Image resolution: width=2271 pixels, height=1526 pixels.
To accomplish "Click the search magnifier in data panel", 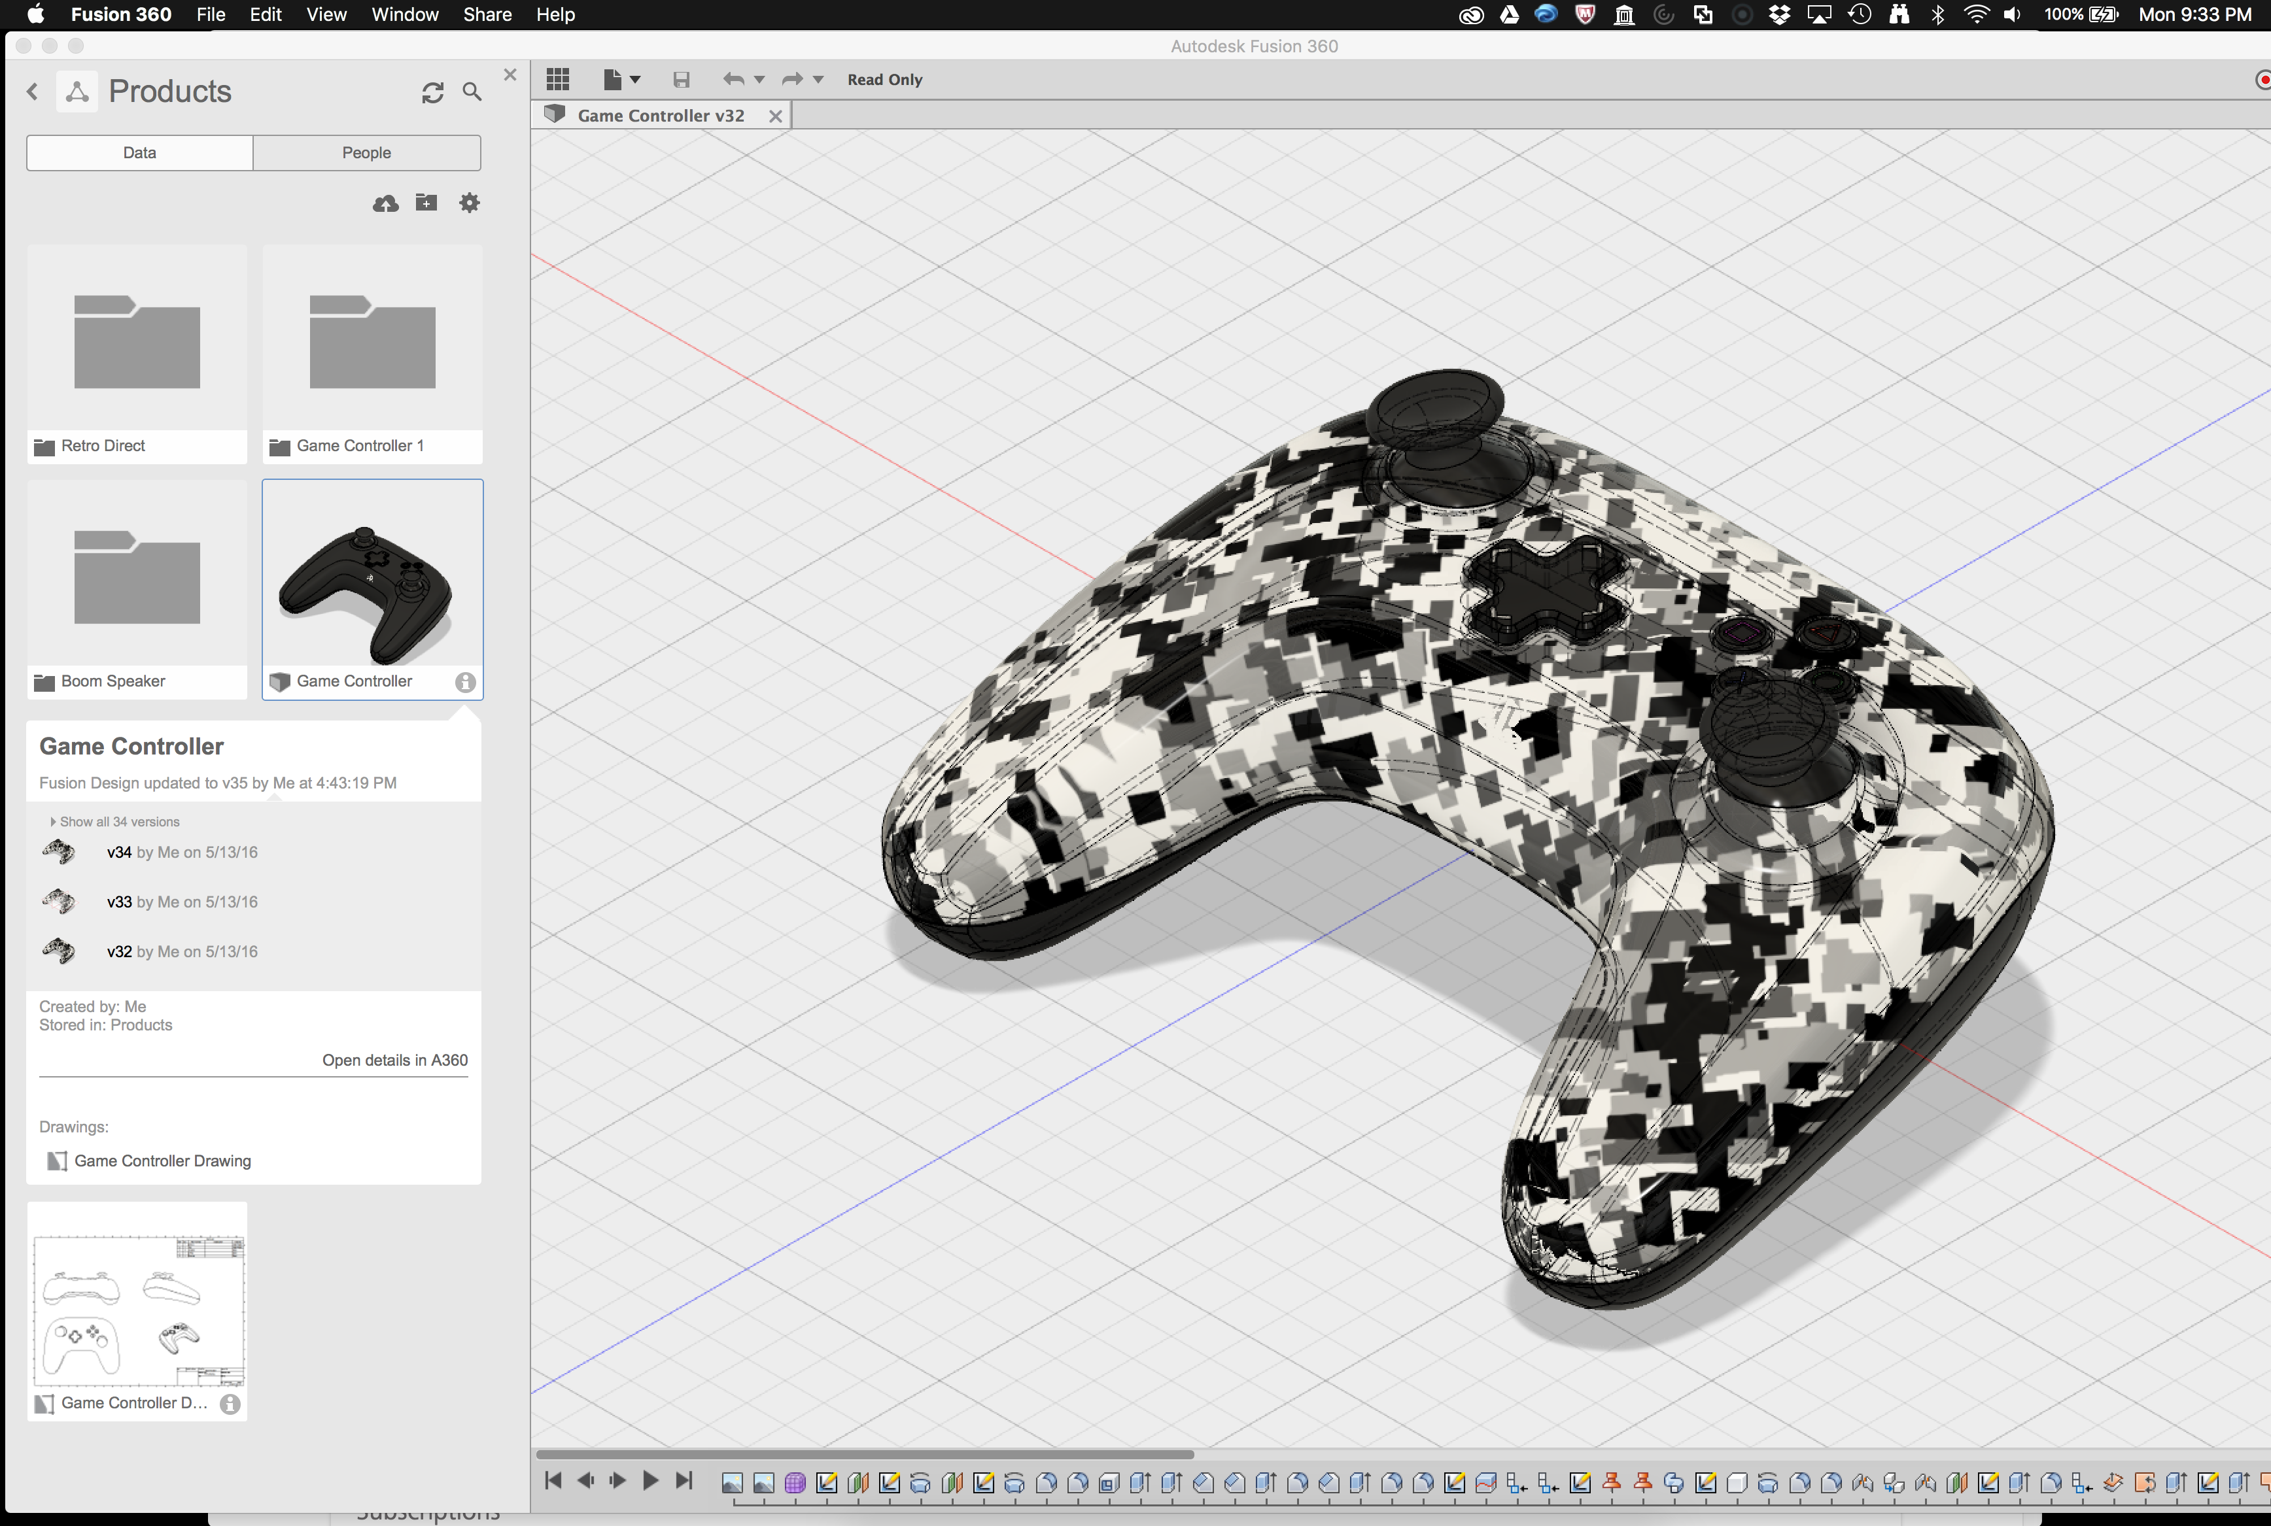I will tap(472, 92).
